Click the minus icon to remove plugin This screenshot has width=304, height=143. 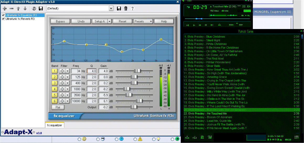click(x=12, y=9)
